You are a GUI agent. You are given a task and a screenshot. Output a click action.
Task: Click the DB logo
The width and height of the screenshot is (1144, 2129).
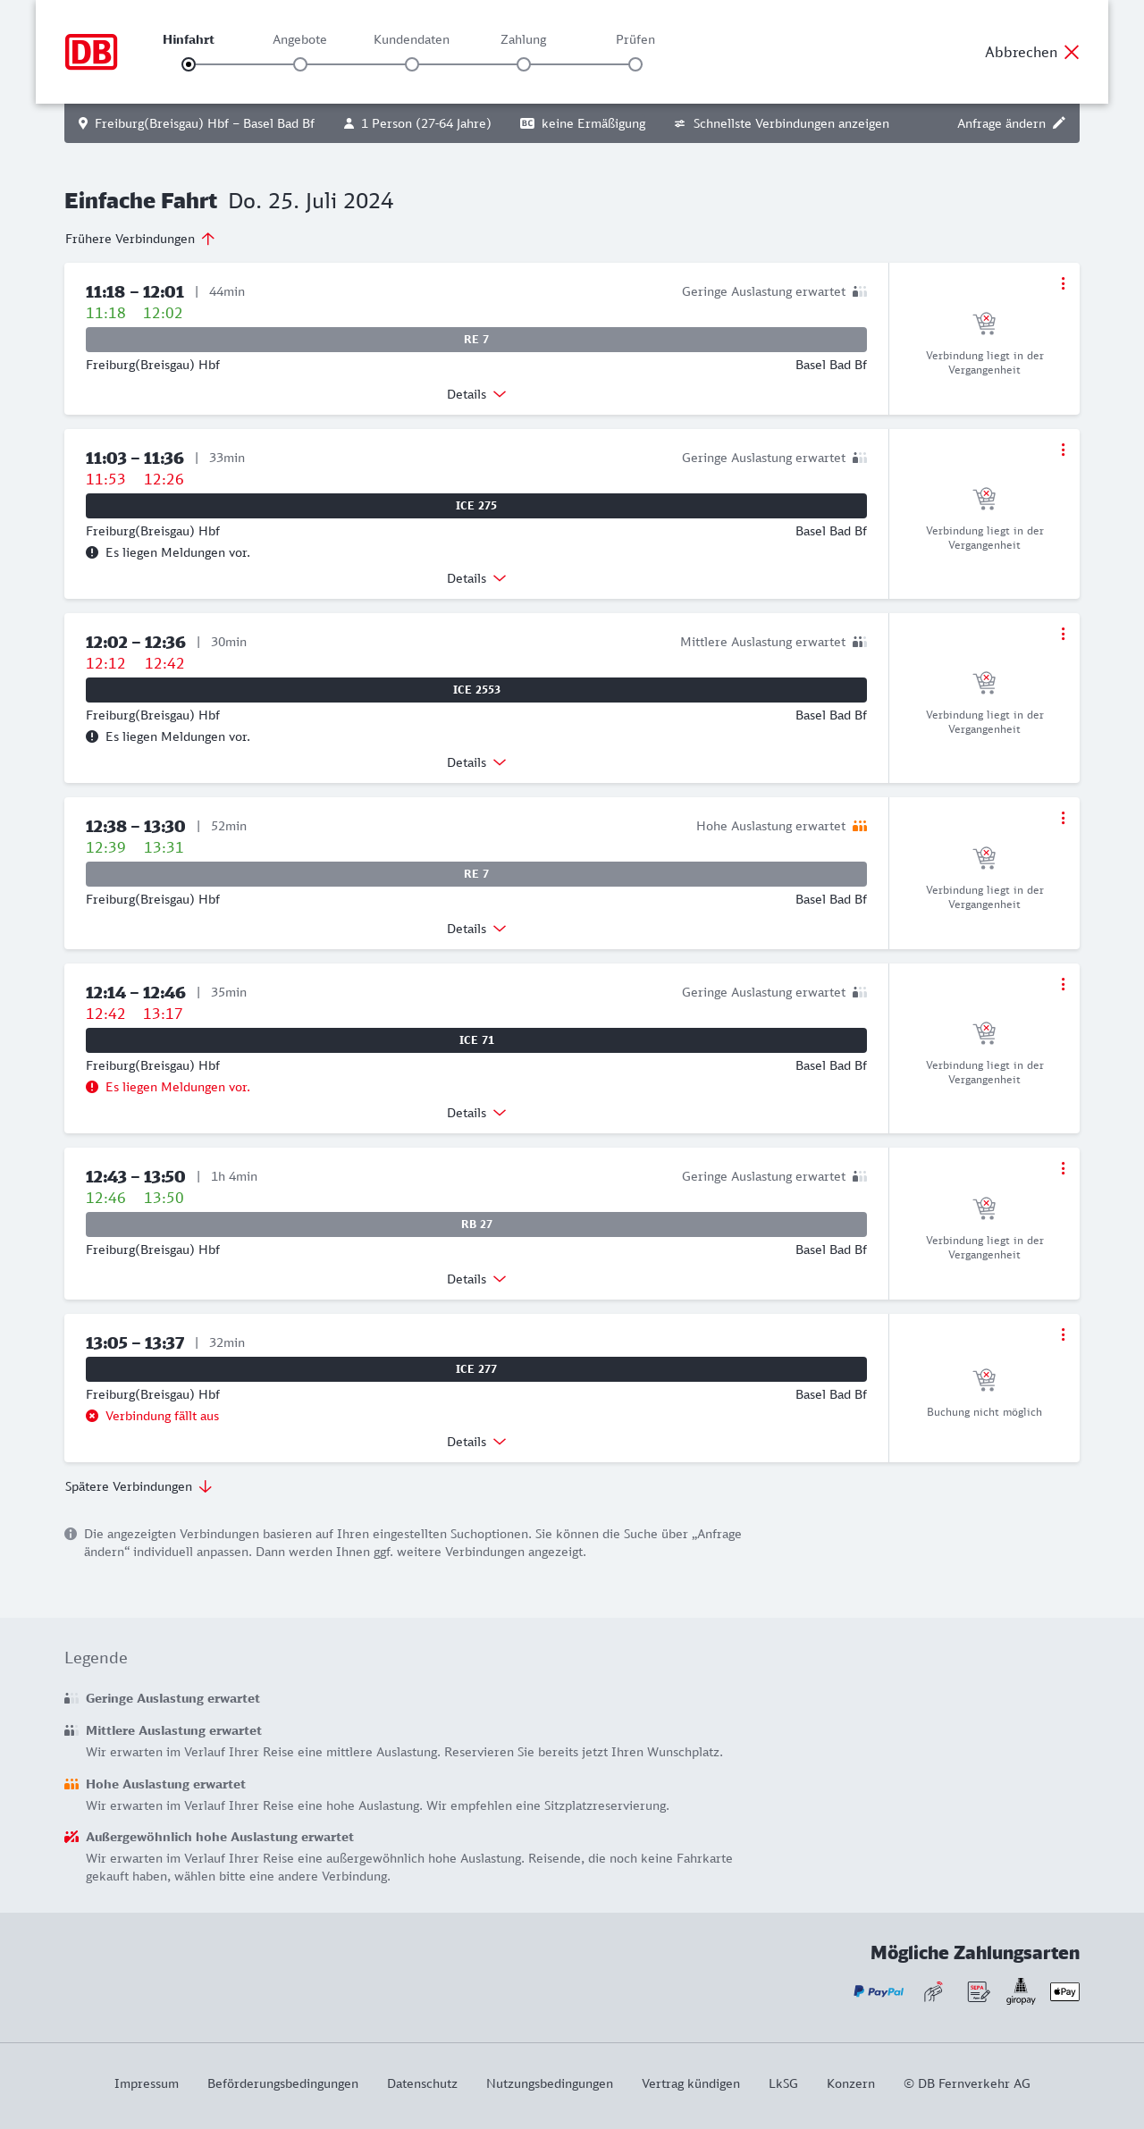coord(91,52)
